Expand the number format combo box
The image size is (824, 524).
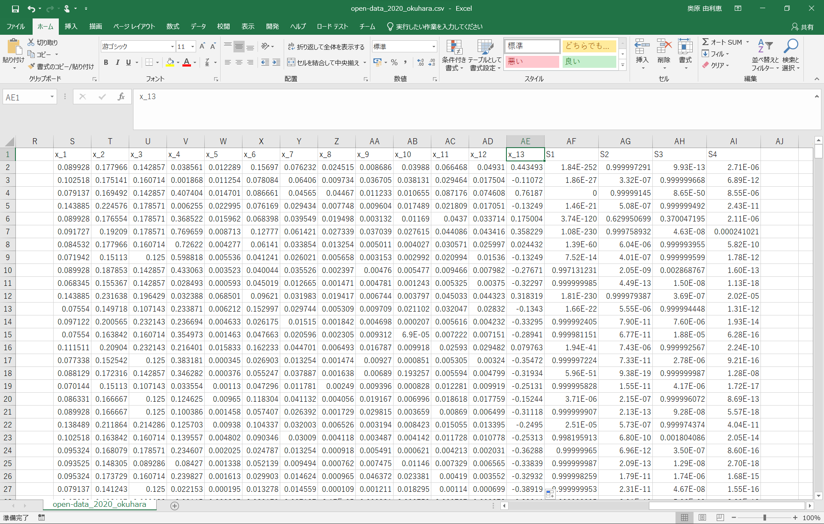point(433,47)
